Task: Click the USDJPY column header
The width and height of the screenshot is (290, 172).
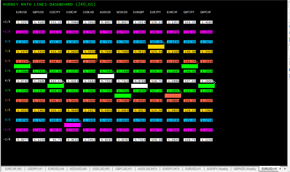Action: point(55,12)
